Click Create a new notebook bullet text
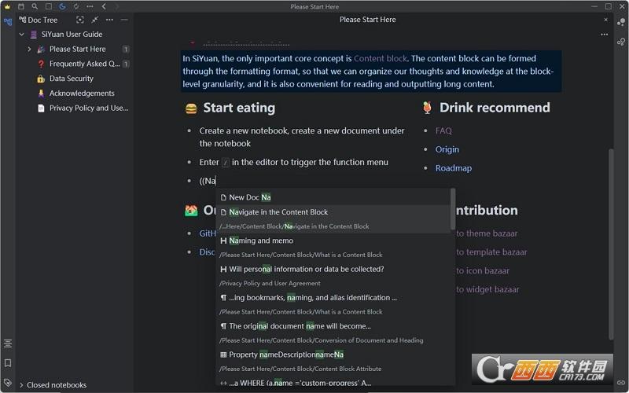629x393 pixels. [x=302, y=137]
